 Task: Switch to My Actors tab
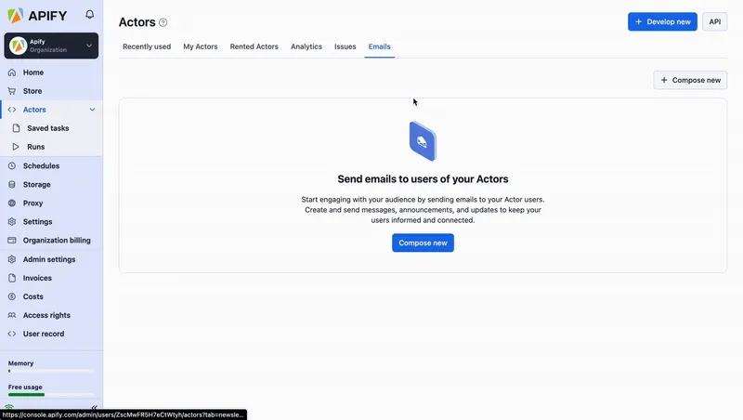(x=201, y=46)
